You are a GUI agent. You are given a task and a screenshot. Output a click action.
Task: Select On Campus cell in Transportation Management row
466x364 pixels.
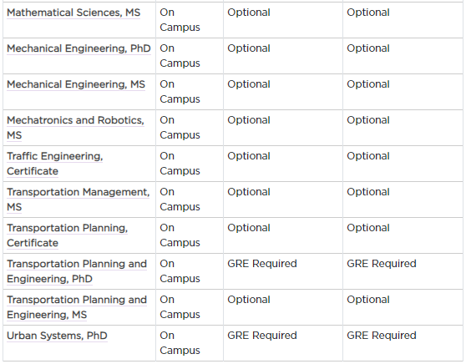tap(190, 200)
